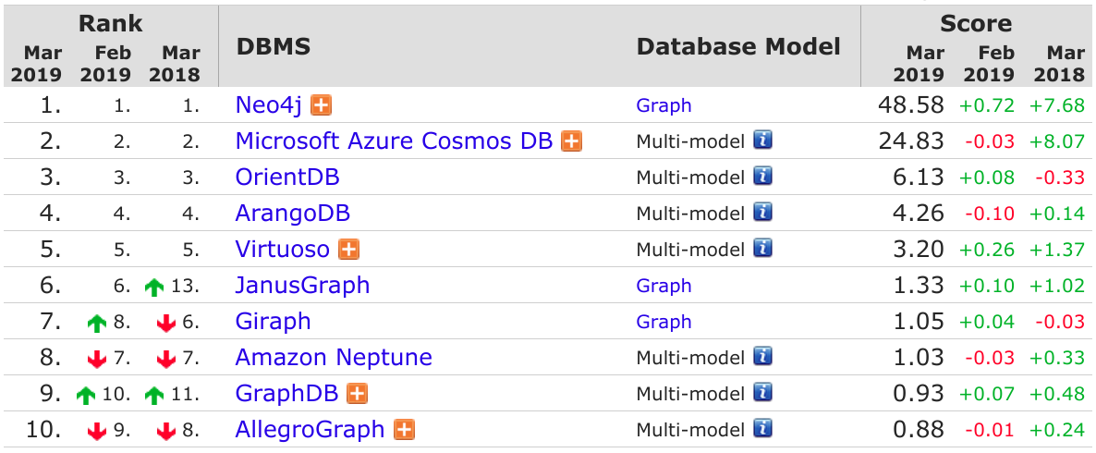
Task: Click the +1.37 yearly change value
Action: (1057, 251)
